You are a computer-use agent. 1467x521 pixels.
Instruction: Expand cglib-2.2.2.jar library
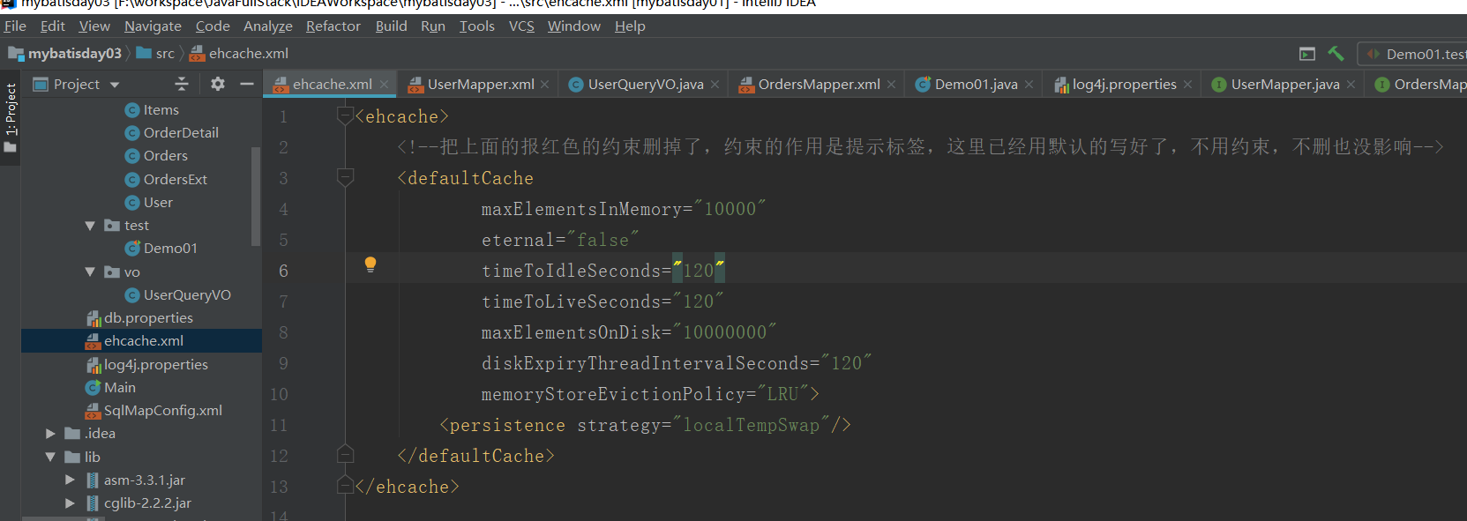70,502
